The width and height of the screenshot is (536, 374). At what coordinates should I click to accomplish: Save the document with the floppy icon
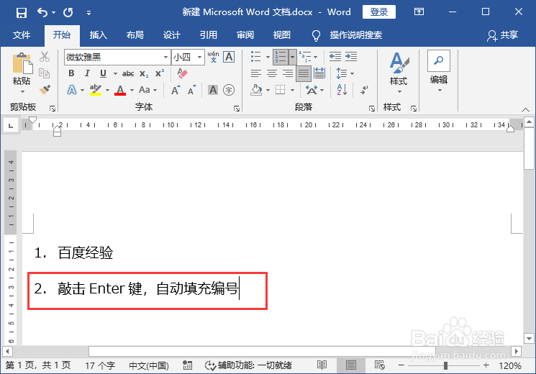click(x=21, y=13)
